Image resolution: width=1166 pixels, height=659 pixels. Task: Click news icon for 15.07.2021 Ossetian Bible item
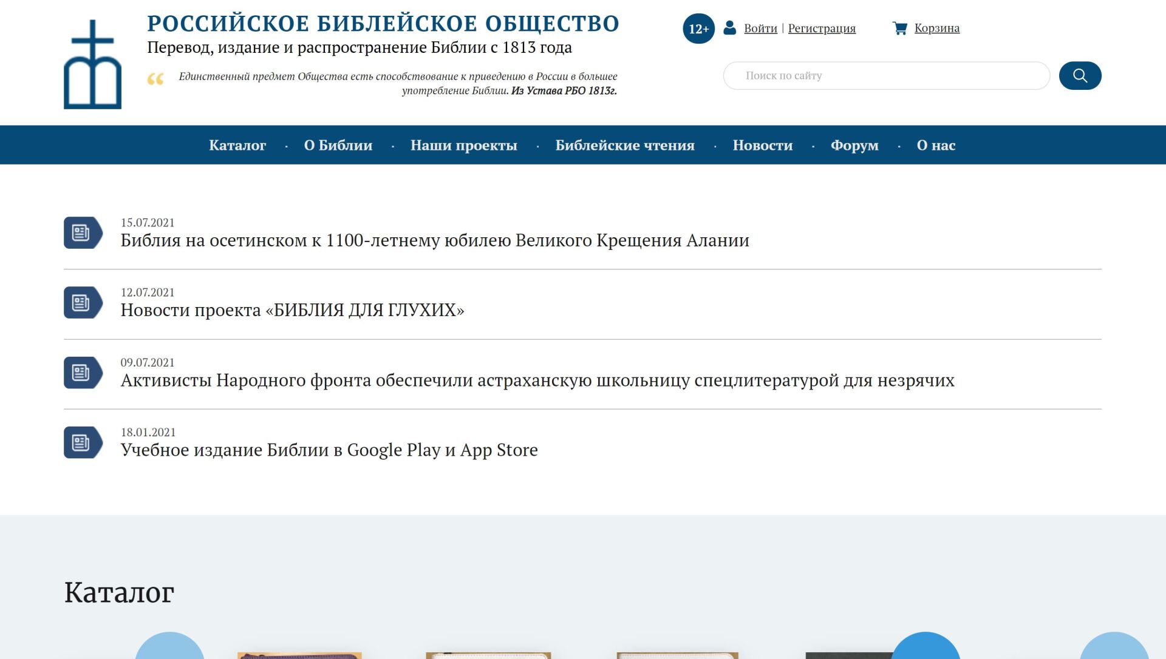point(83,233)
